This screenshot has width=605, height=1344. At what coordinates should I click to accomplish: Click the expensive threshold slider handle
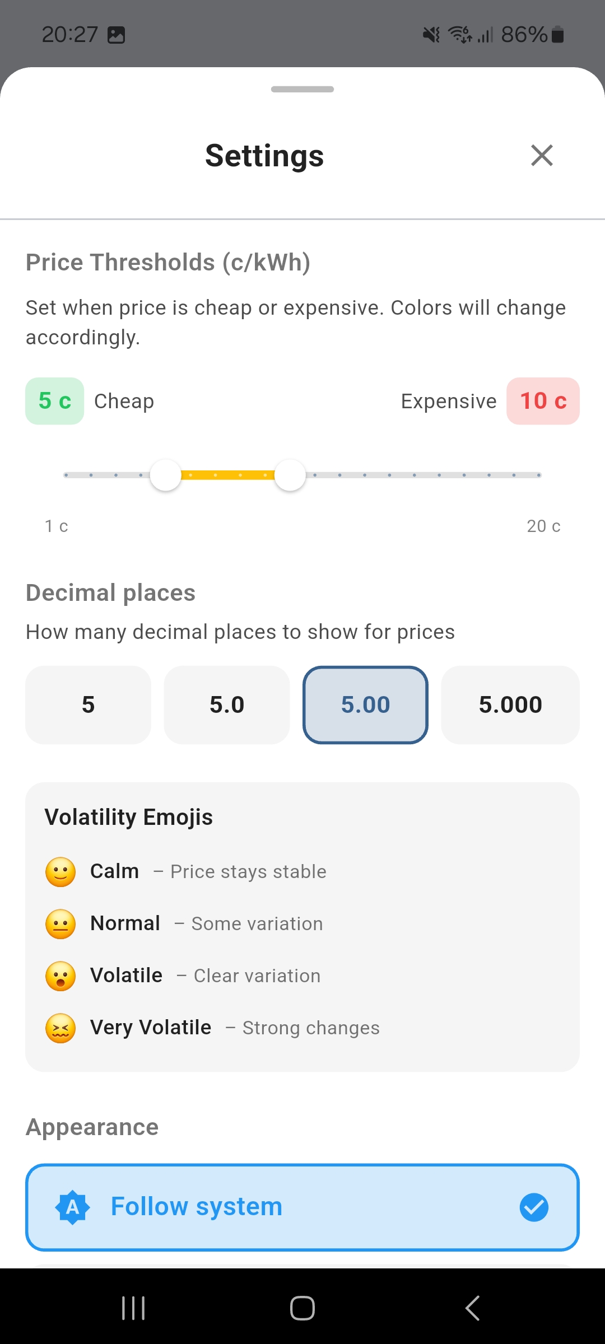click(290, 475)
